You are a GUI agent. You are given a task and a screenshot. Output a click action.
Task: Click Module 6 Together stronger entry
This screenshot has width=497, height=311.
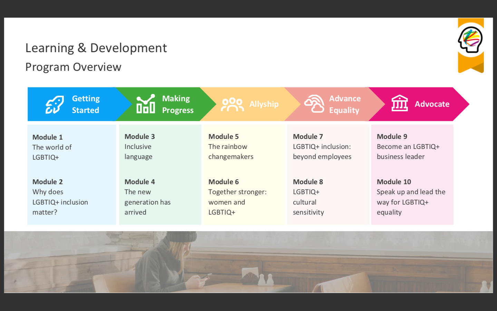click(237, 197)
